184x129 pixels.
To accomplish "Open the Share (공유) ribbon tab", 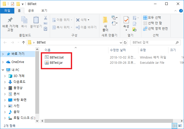I will coord(31,10).
